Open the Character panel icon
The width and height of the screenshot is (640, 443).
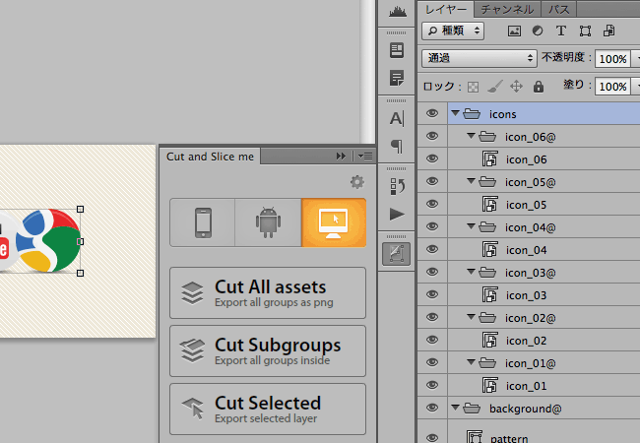[397, 118]
